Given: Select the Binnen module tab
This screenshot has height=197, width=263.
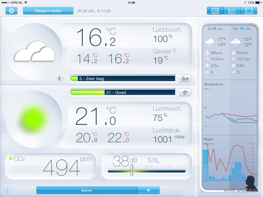Looking at the screenshot, I should point(86,190).
